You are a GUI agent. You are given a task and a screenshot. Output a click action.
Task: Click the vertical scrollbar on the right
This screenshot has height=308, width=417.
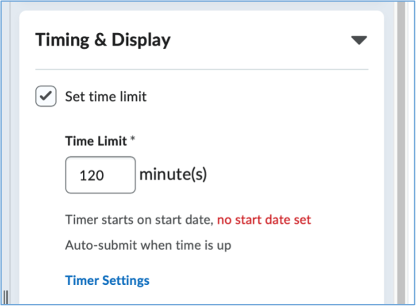pos(401,155)
